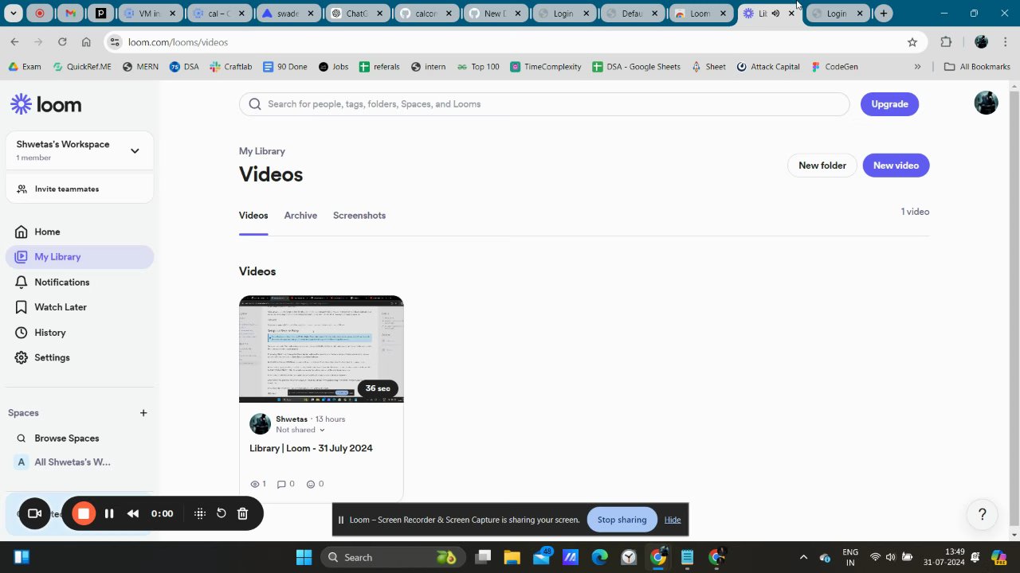The width and height of the screenshot is (1020, 573).
Task: Open File Explorer from taskbar
Action: (510, 557)
